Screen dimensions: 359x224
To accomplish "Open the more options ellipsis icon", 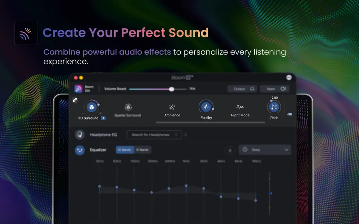I will click(x=289, y=77).
